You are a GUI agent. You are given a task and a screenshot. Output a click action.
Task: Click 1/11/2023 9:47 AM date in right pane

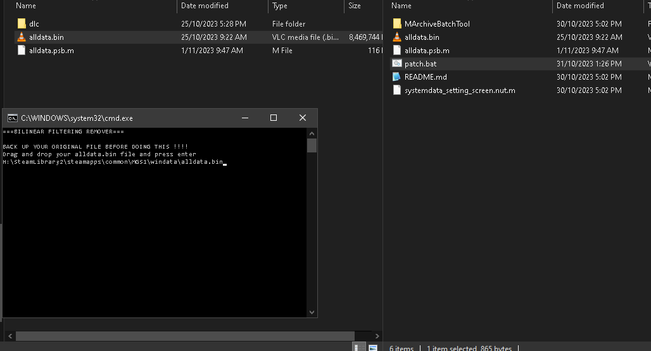[x=588, y=50]
